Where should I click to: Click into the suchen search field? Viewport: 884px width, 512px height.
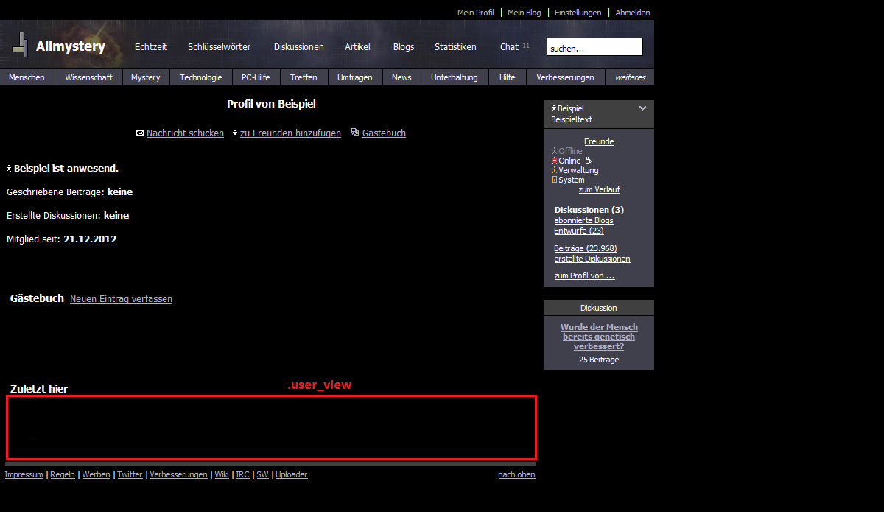click(594, 48)
